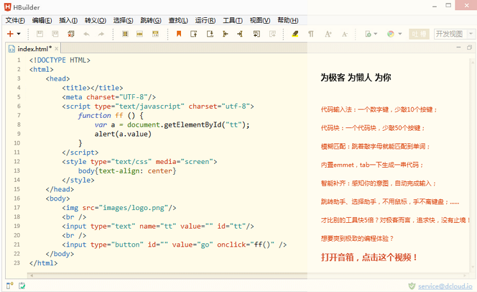Click the Chrome browser run icon
The width and height of the screenshot is (477, 292).
coord(391,34)
